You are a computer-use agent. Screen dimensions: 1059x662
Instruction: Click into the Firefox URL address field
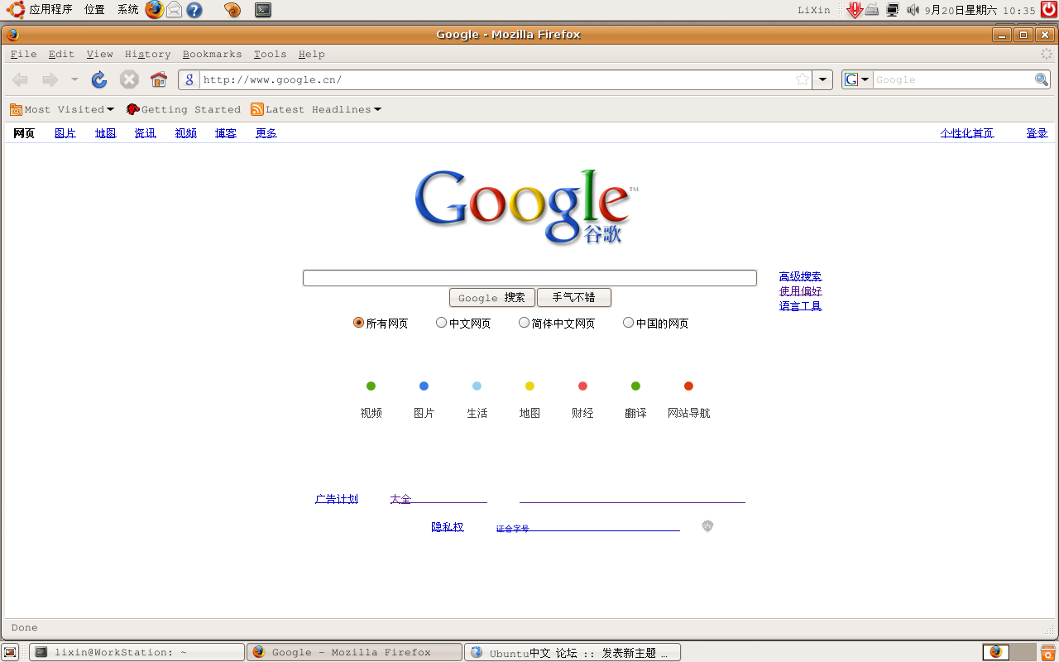point(496,79)
